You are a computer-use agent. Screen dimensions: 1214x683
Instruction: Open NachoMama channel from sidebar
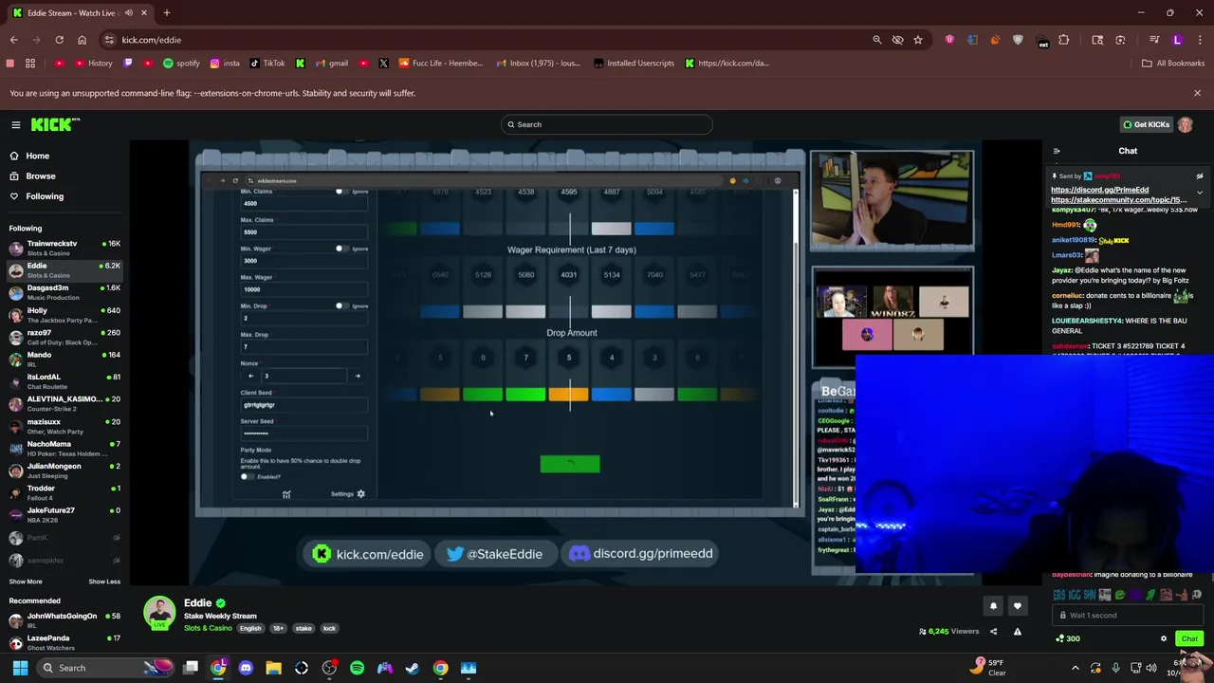point(63,448)
